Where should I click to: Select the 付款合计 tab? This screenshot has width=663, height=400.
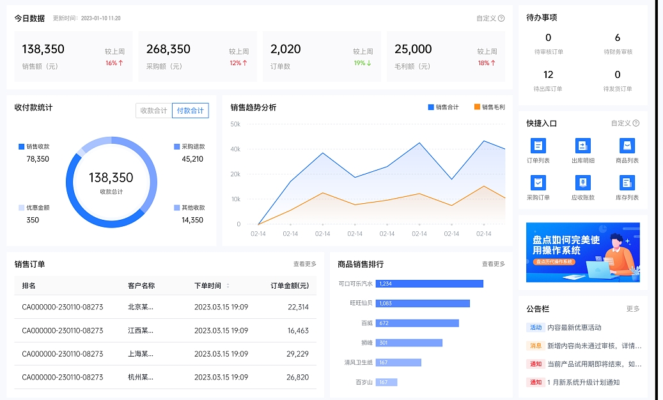[x=191, y=110]
